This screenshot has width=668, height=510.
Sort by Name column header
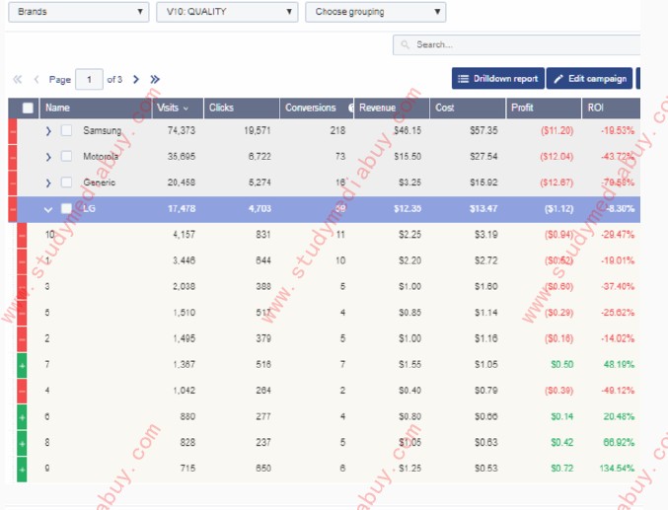96,108
